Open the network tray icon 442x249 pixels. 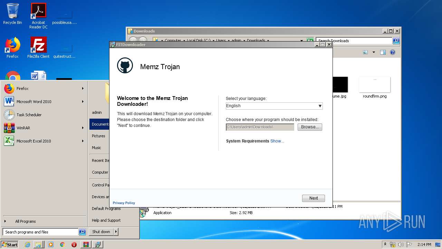pyautogui.click(x=393, y=245)
